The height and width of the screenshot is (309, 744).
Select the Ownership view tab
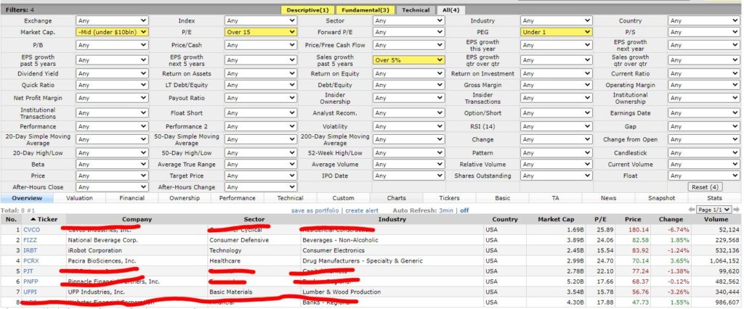coord(185,198)
